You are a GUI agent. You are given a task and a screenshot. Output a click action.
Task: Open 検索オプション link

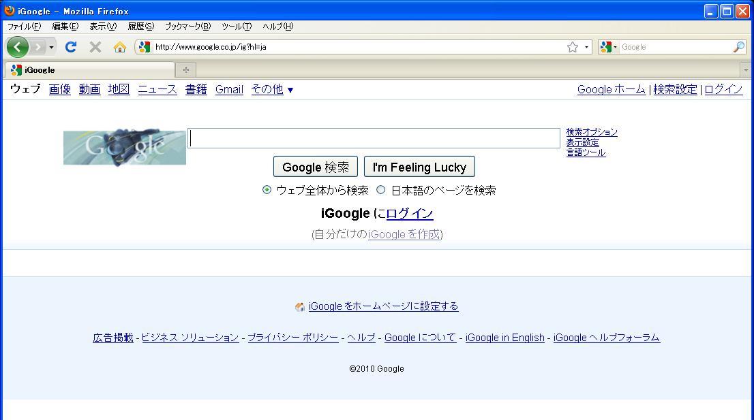pyautogui.click(x=592, y=132)
